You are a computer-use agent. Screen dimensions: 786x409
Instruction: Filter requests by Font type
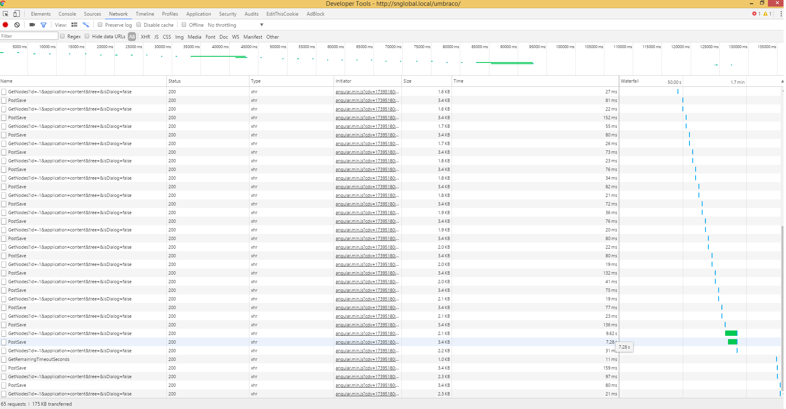(210, 37)
